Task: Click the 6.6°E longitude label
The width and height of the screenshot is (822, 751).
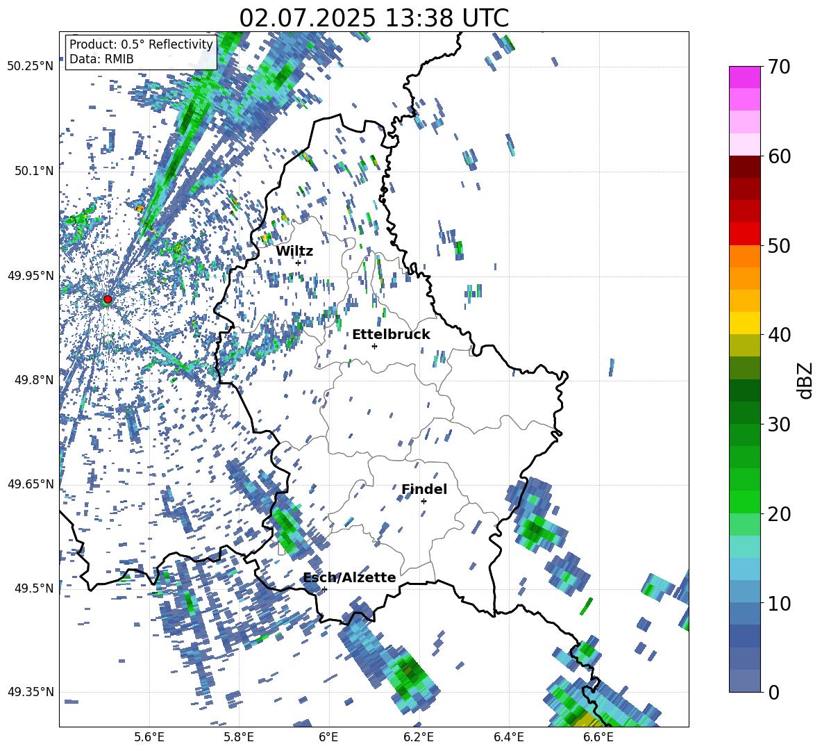Action: point(598,737)
